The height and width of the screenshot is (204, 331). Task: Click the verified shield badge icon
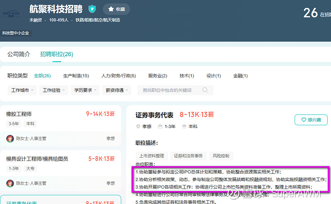[92, 9]
